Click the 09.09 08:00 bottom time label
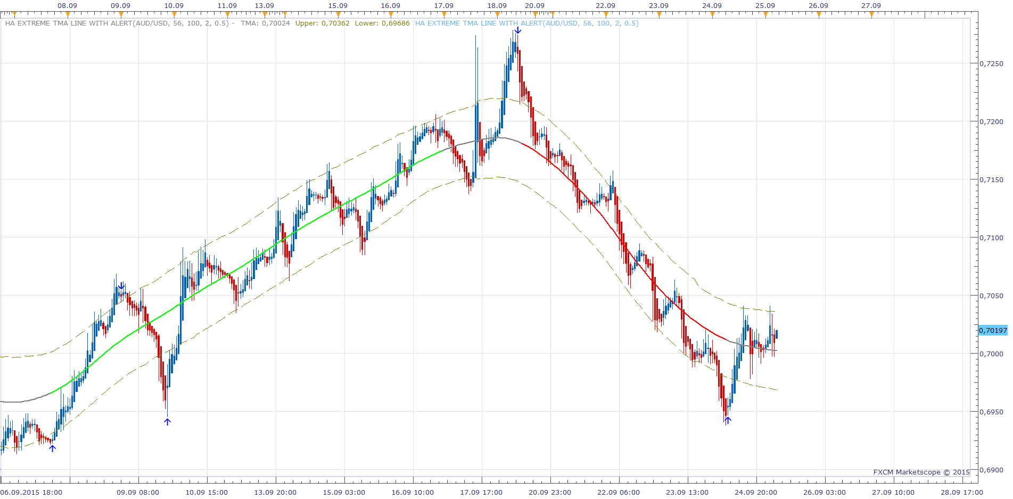The image size is (1013, 499). click(x=138, y=493)
